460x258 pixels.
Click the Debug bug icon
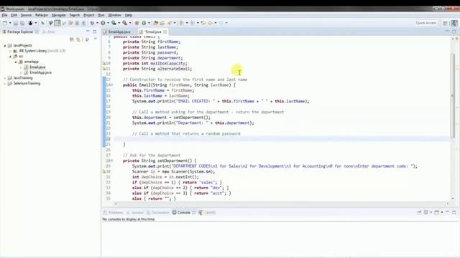(93, 23)
